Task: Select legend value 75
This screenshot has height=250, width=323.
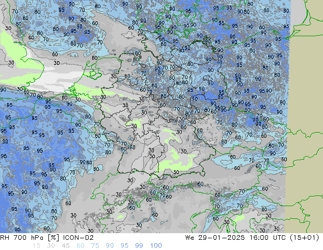Action: click(95, 246)
